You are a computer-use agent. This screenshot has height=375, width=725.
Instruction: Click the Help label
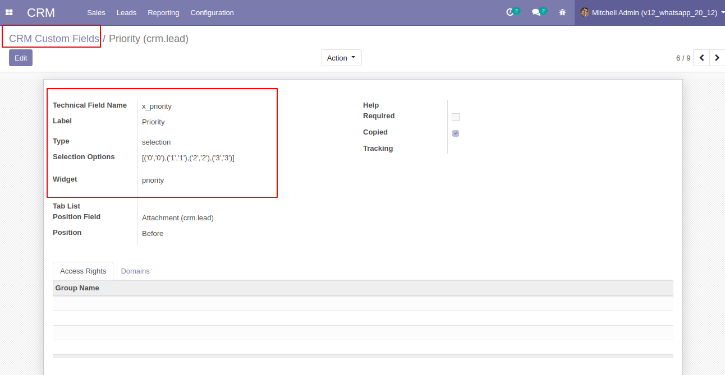point(371,105)
